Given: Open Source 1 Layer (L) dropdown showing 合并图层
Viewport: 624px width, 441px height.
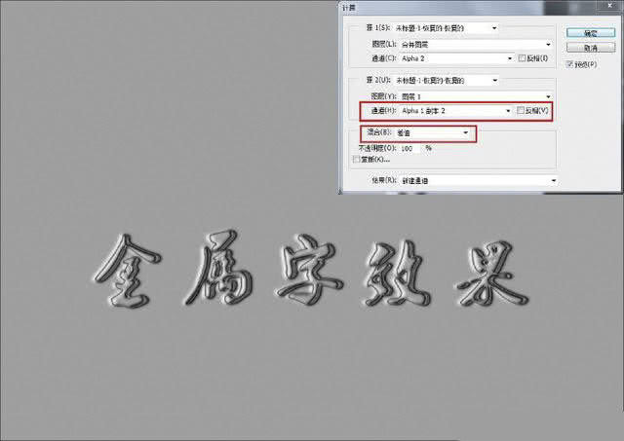Looking at the screenshot, I should tap(476, 45).
